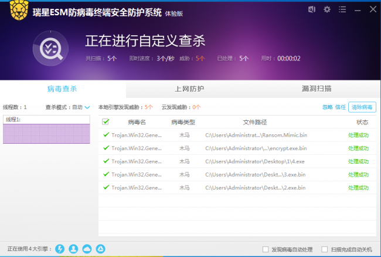Click the 线程数：1 text
This screenshot has height=257, width=381.
tap(15, 107)
